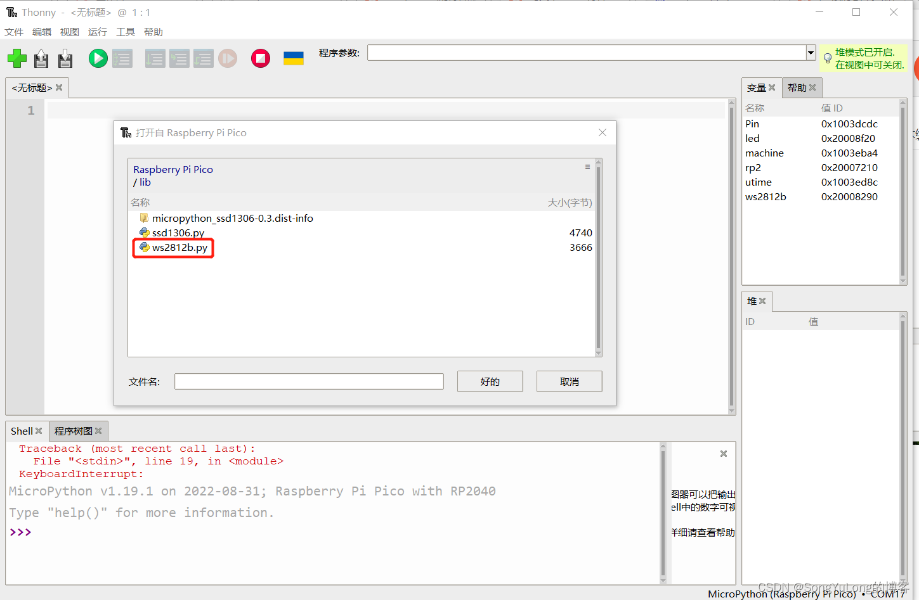The image size is (919, 600).
Task: Select the machine variable row
Action: click(821, 153)
